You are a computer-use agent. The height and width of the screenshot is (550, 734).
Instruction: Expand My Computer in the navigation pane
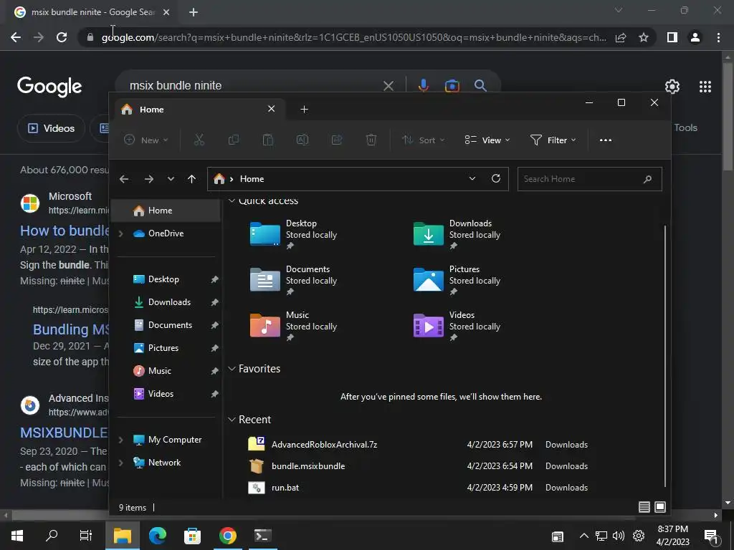pyautogui.click(x=120, y=440)
